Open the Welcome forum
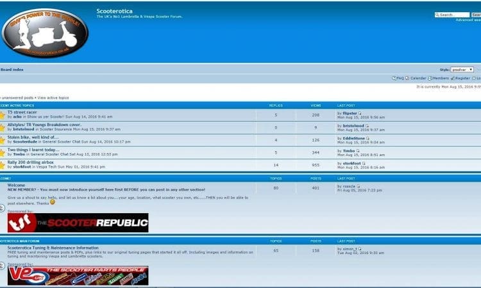This screenshot has height=288, width=481. tap(16, 185)
